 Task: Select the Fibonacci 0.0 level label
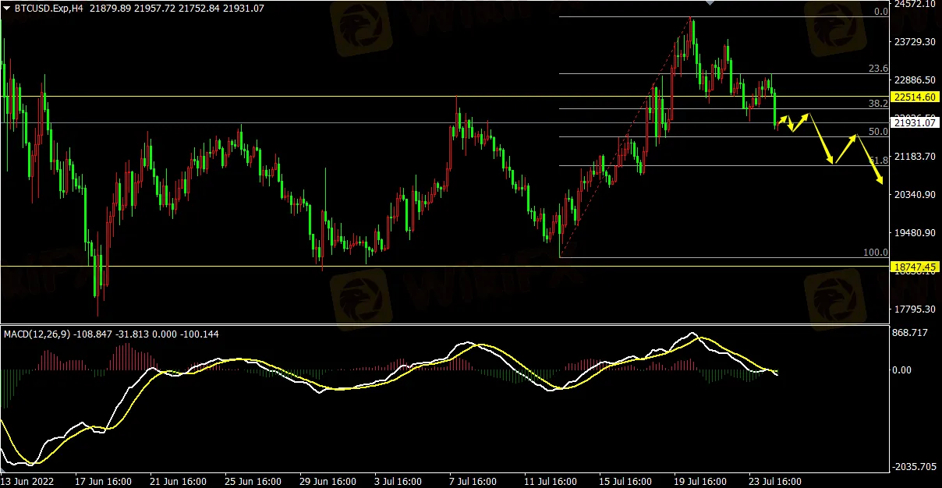[880, 12]
